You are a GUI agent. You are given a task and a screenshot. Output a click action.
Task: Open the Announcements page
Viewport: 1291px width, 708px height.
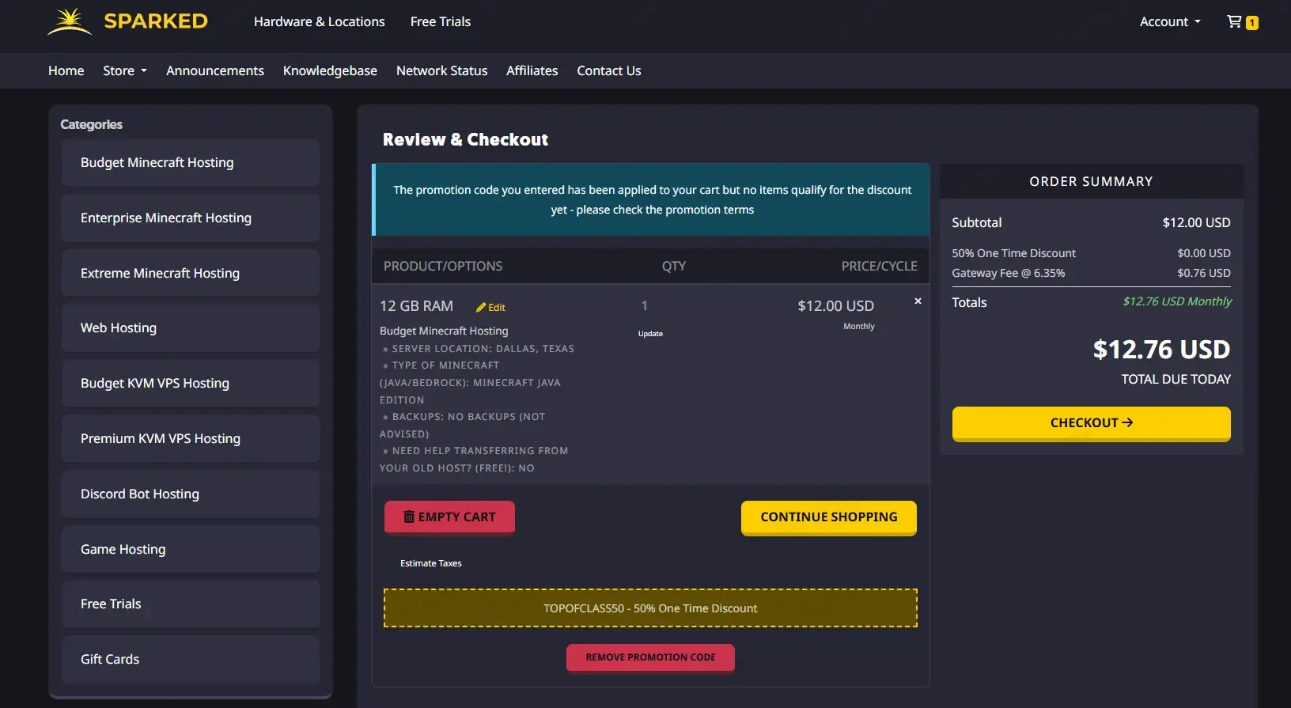(215, 70)
